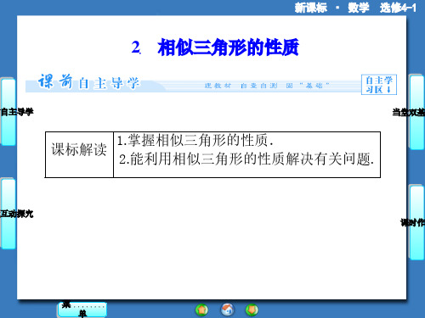This screenshot has width=425, height=318.
Task: Click the green up-arrow previous slide icon
Action: tap(201, 310)
